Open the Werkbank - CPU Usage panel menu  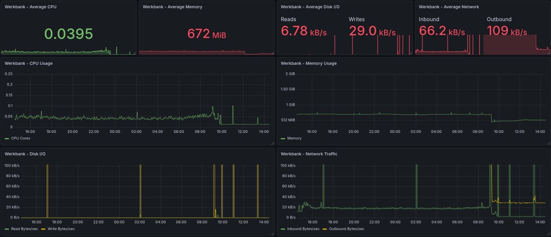click(x=28, y=63)
